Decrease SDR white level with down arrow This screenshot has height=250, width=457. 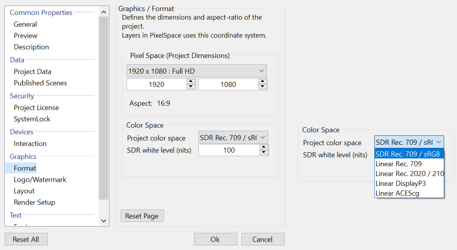point(264,153)
